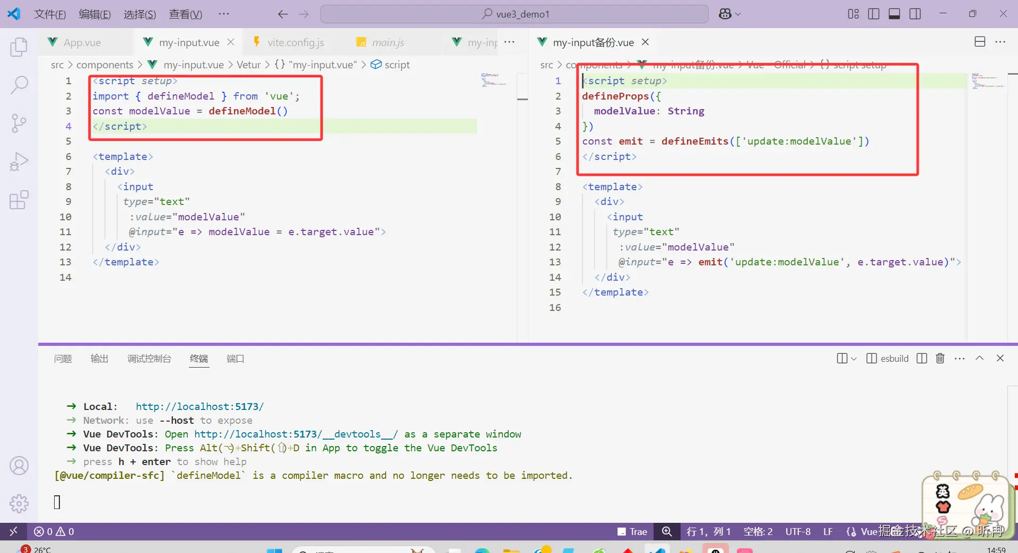Click the left editor minimap
Screen dimensions: 1018x553
pos(494,81)
